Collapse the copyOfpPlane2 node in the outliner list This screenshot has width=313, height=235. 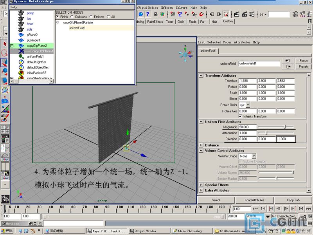point(12,46)
